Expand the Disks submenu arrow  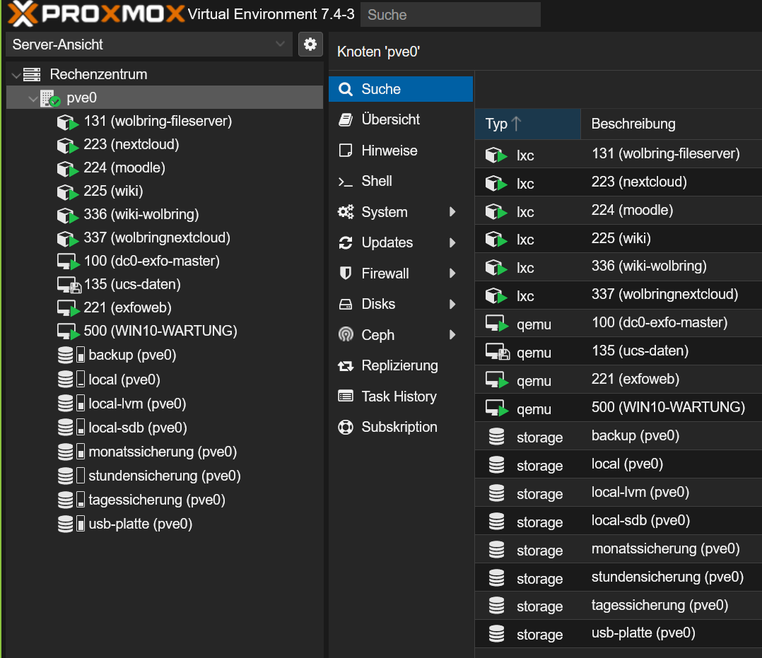click(452, 304)
